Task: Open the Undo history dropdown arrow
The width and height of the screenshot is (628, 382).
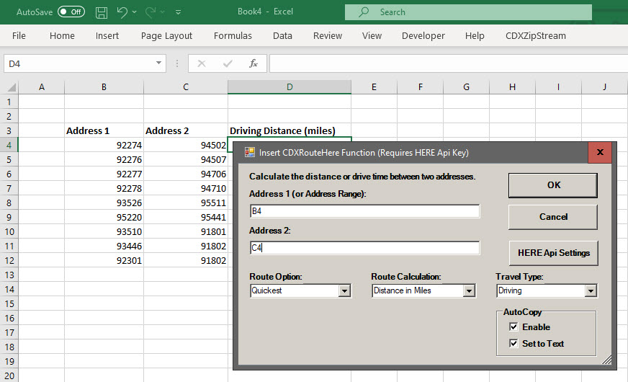Action: [x=134, y=12]
